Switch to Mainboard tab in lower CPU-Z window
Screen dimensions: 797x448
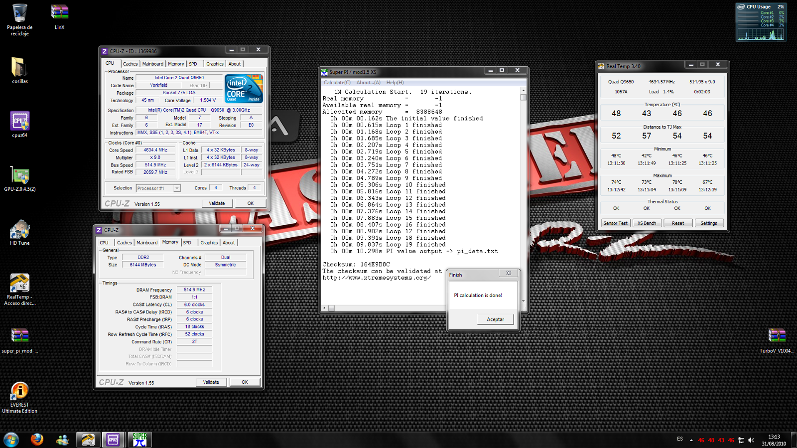coord(147,243)
